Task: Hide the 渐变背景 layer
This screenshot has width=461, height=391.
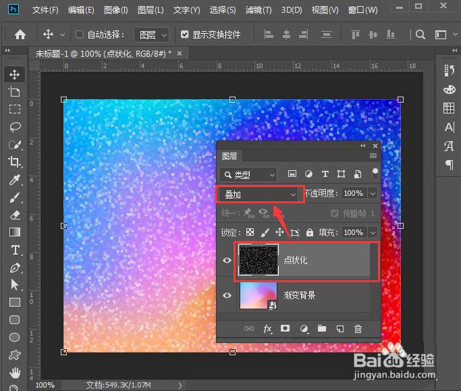Action: pos(227,295)
